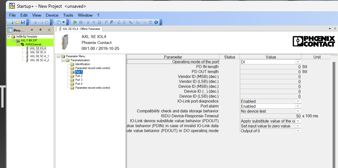Close the Project panel with its X
The width and height of the screenshot is (338, 168).
click(x=49, y=30)
